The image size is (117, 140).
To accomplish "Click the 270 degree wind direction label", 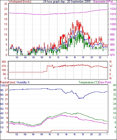I will click(x=4, y=66).
